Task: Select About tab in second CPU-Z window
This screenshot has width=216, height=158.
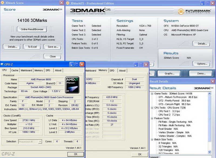Action: coord(122,71)
